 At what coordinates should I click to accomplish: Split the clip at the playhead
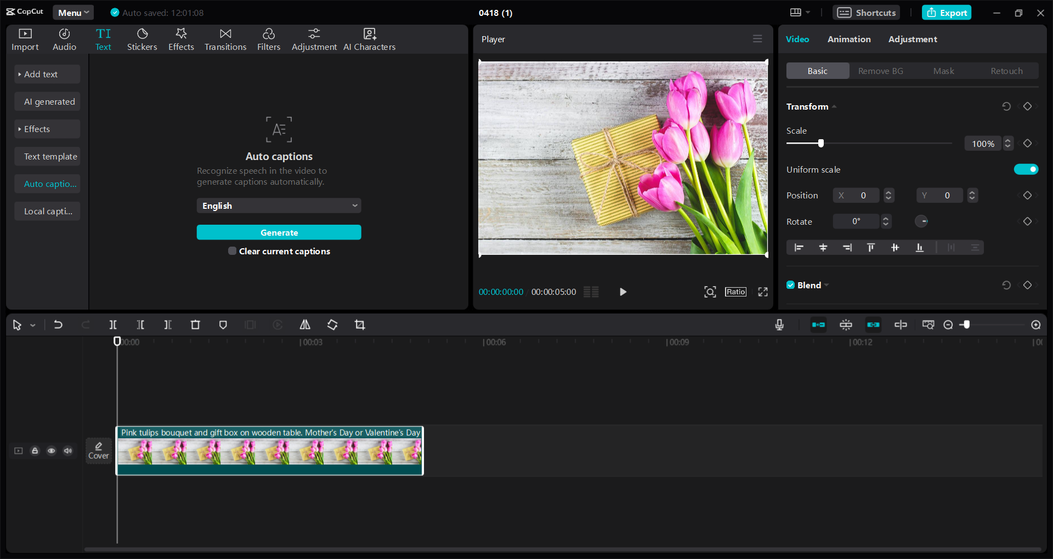coord(113,324)
